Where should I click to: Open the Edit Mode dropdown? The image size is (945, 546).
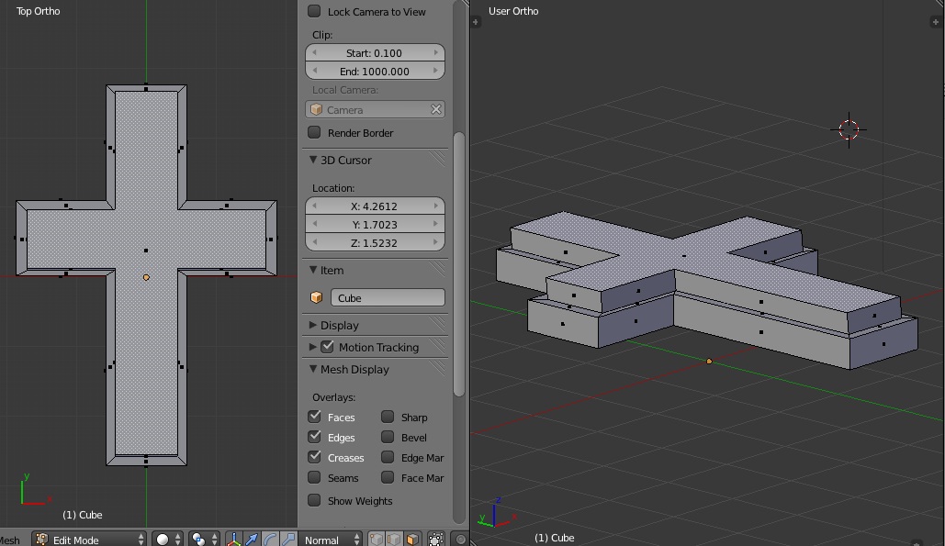tap(89, 540)
